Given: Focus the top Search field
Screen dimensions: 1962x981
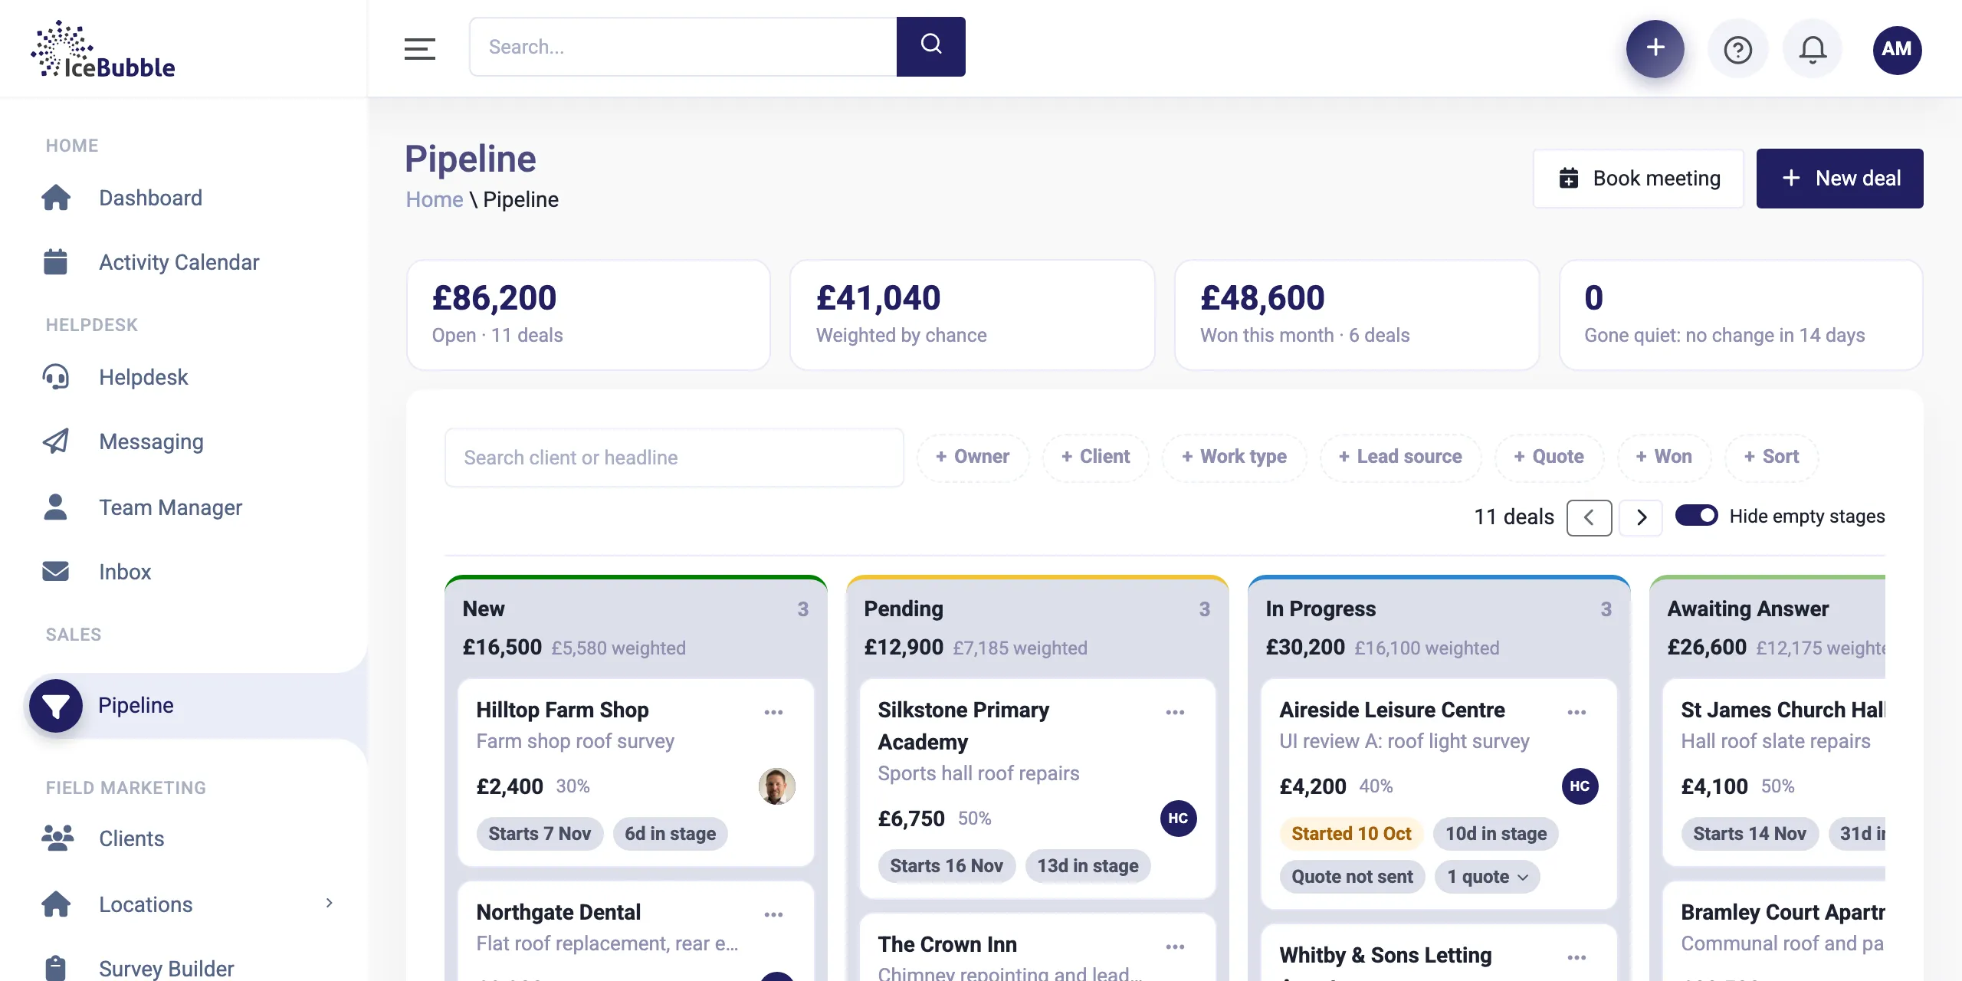Looking at the screenshot, I should click(683, 47).
